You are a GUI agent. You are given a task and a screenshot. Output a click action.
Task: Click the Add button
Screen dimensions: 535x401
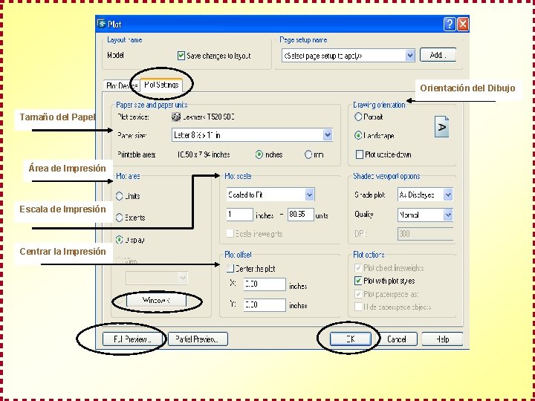(438, 55)
